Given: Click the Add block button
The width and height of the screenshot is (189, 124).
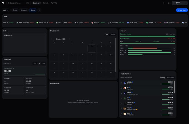Looking at the screenshot, I should (182, 10).
